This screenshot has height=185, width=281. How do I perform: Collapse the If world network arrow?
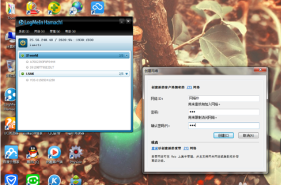coord(127,55)
